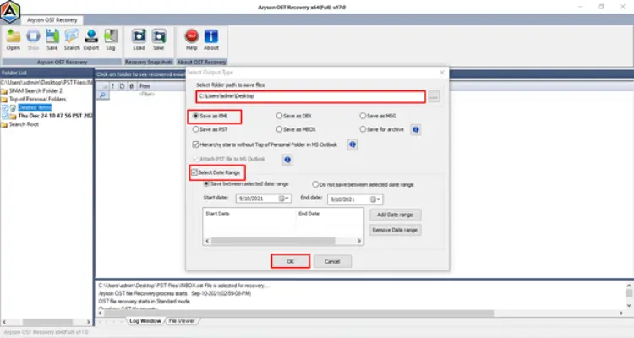634x338 pixels.
Task: Click the Add Date range button
Action: (395, 215)
